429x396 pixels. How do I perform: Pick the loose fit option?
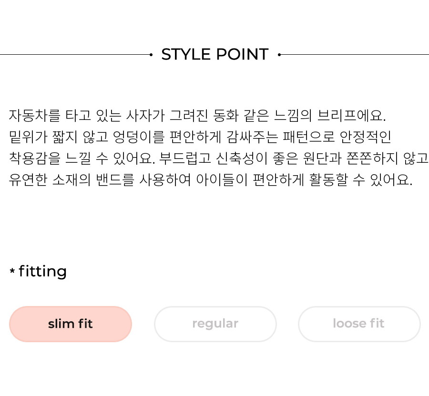tap(359, 324)
